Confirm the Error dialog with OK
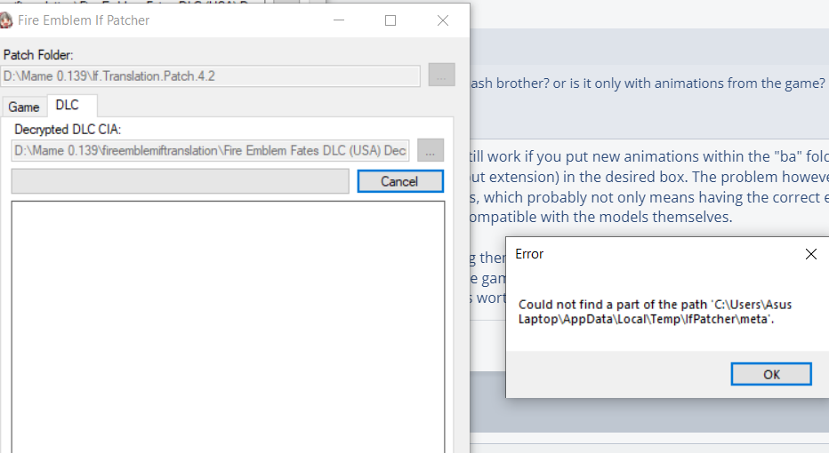829x453 pixels. pyautogui.click(x=771, y=374)
